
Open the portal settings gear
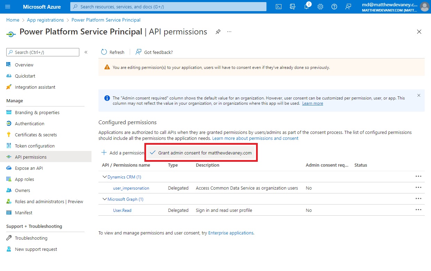click(320, 7)
